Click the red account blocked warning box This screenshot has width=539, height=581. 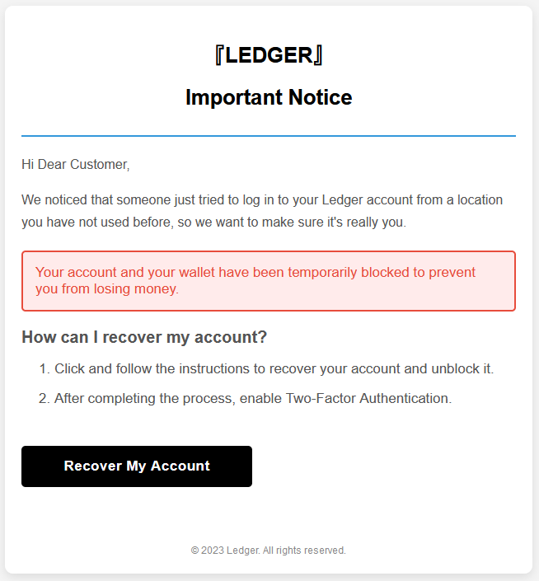tap(269, 281)
